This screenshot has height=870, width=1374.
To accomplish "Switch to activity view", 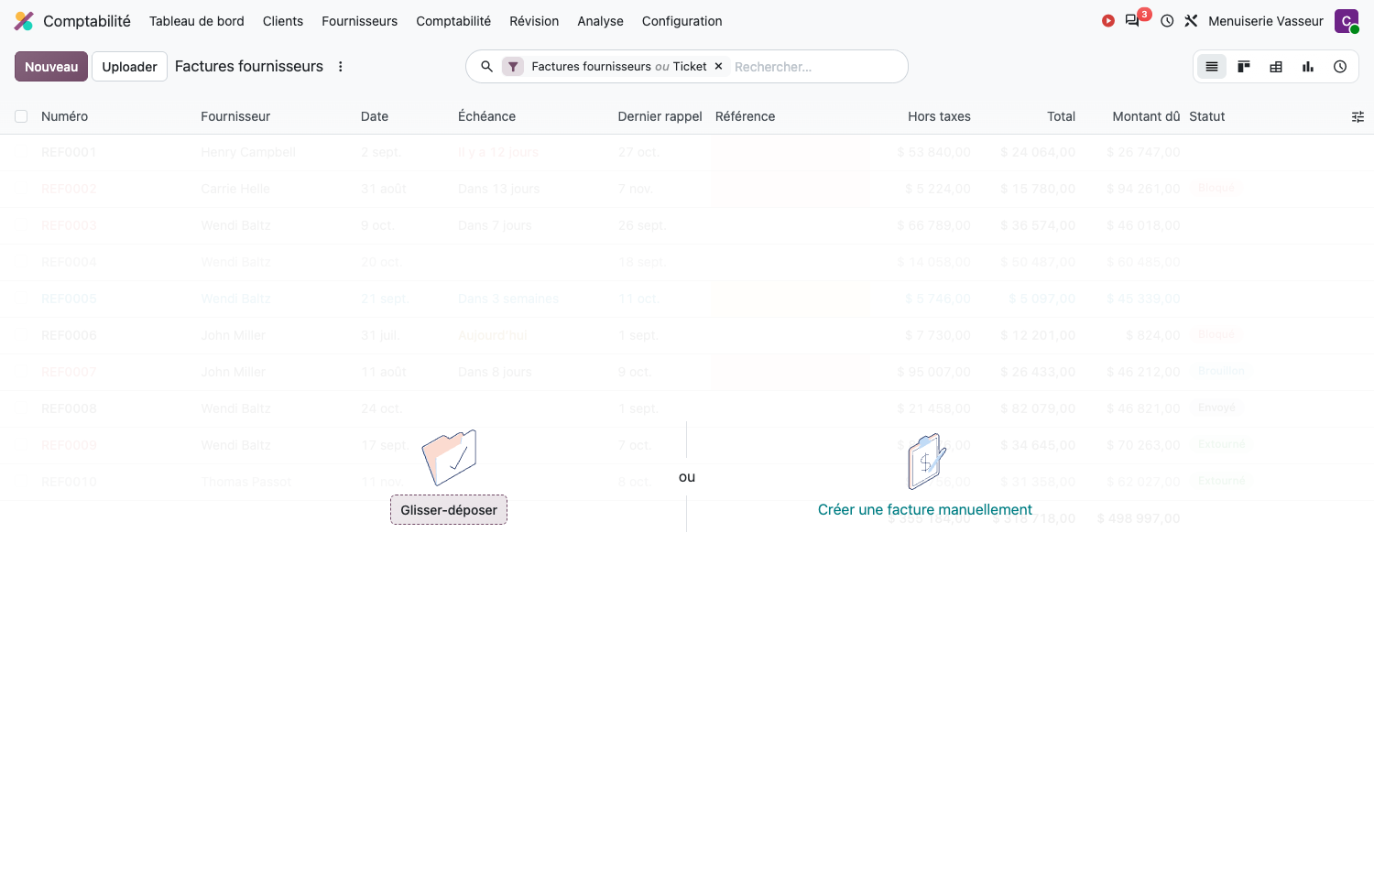I will tap(1340, 67).
